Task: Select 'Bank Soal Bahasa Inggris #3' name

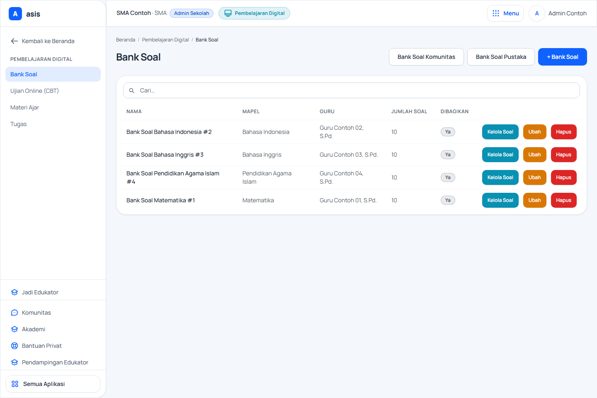Action: (x=165, y=155)
